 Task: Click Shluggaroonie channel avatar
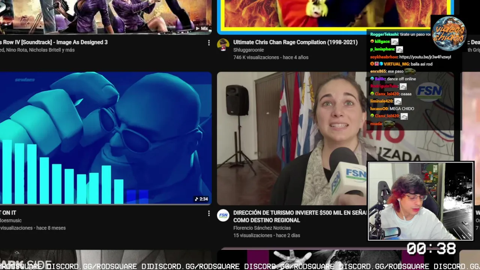[223, 45]
